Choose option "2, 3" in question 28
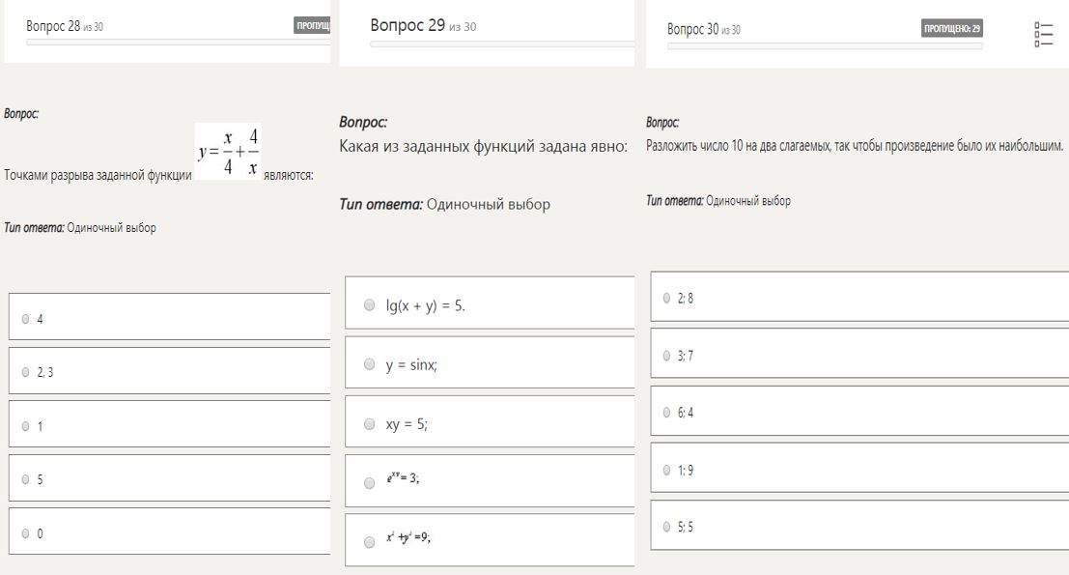 click(26, 371)
